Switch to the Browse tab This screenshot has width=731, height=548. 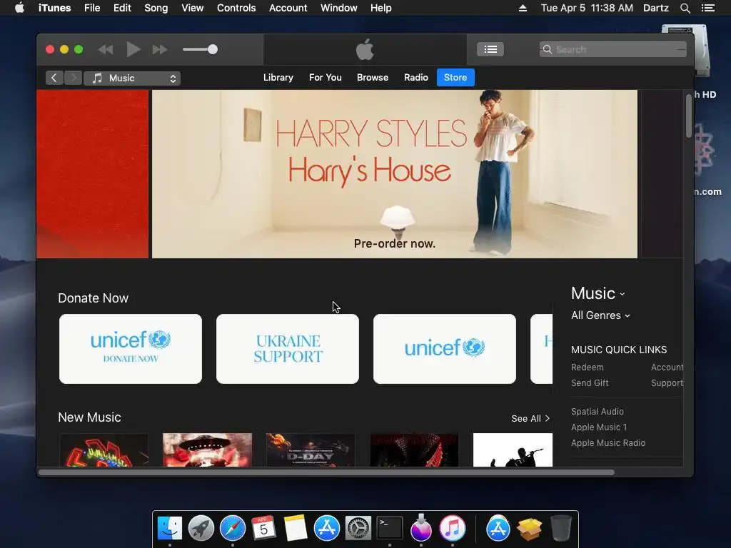pos(373,77)
